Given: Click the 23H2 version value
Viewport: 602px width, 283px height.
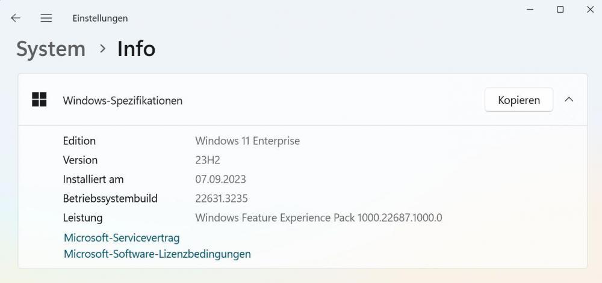Looking at the screenshot, I should tap(208, 160).
